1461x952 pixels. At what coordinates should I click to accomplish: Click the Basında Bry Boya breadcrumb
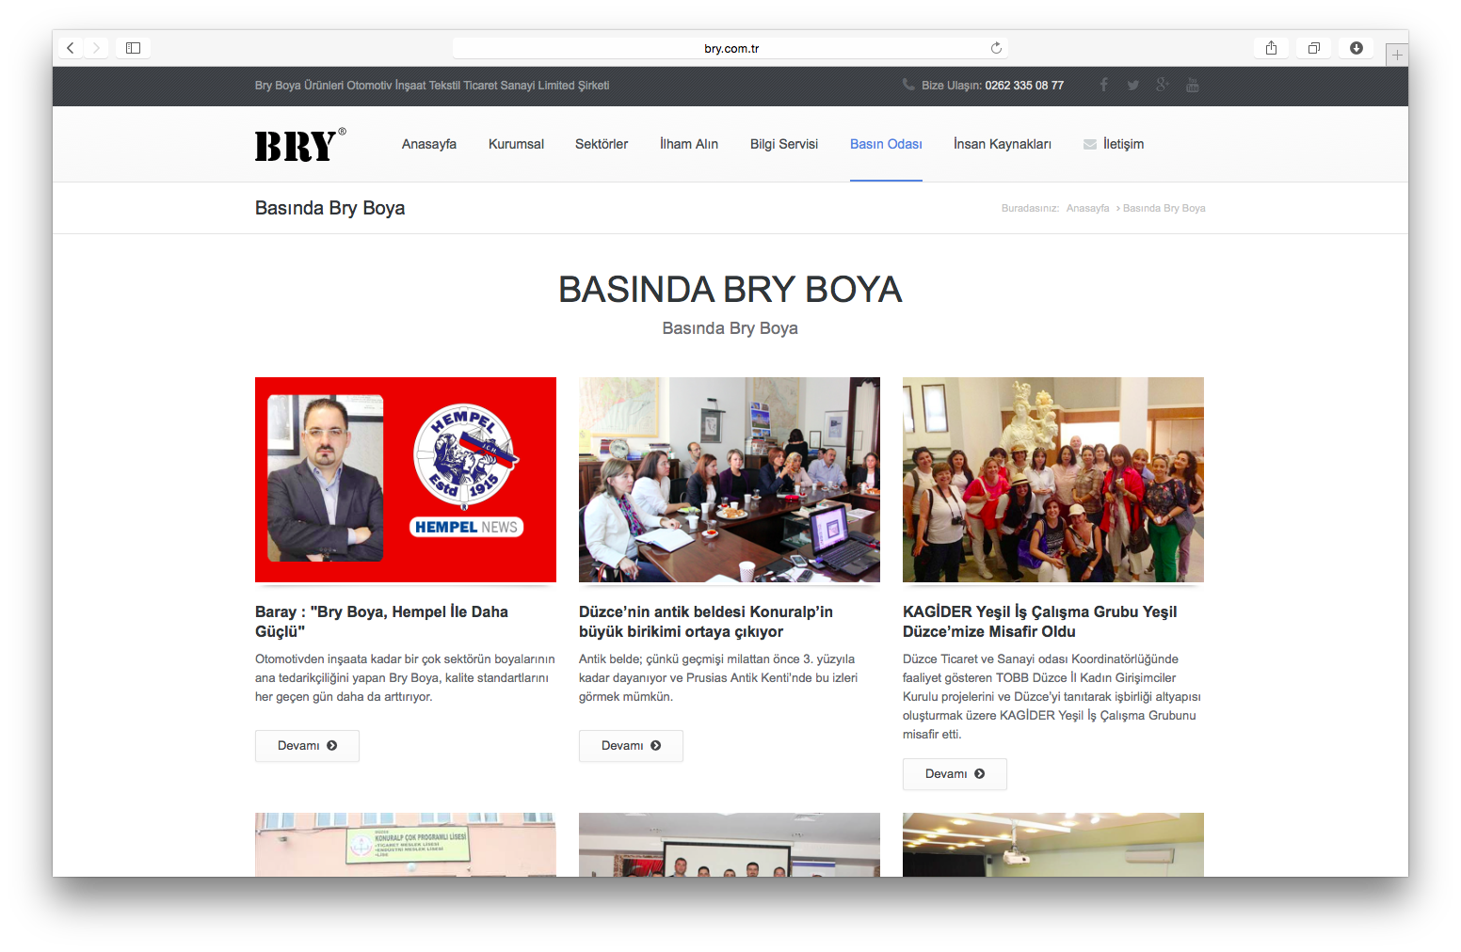(1164, 208)
